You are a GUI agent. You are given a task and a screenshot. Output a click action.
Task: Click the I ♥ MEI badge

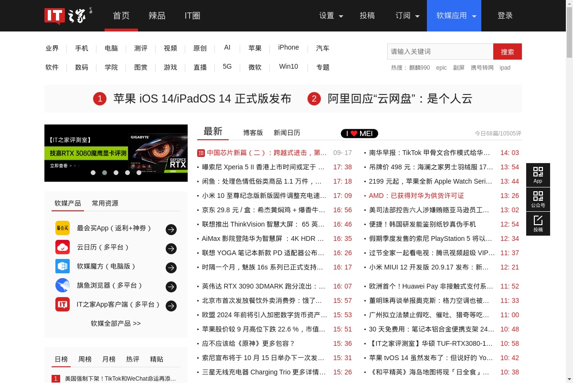(x=360, y=134)
